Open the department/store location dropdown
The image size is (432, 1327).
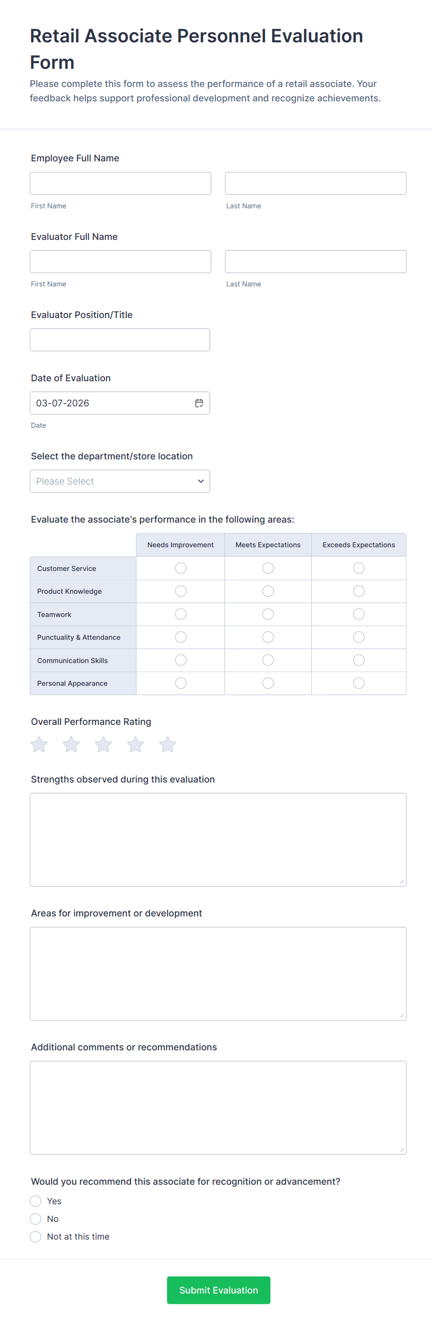click(120, 481)
